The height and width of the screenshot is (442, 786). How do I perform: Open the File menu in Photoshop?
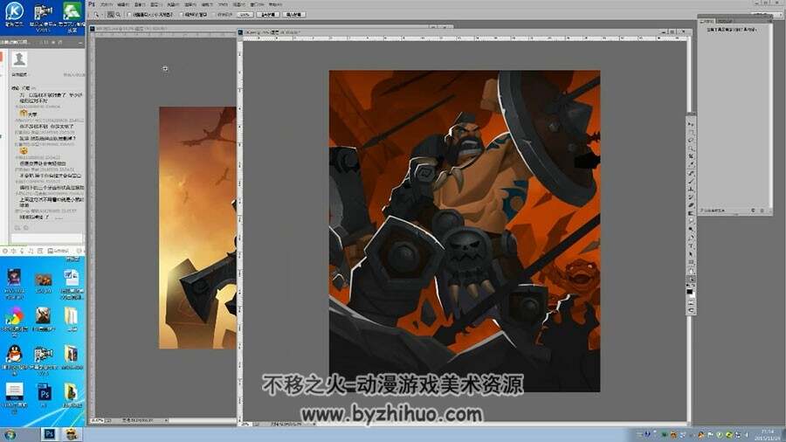coord(107,4)
